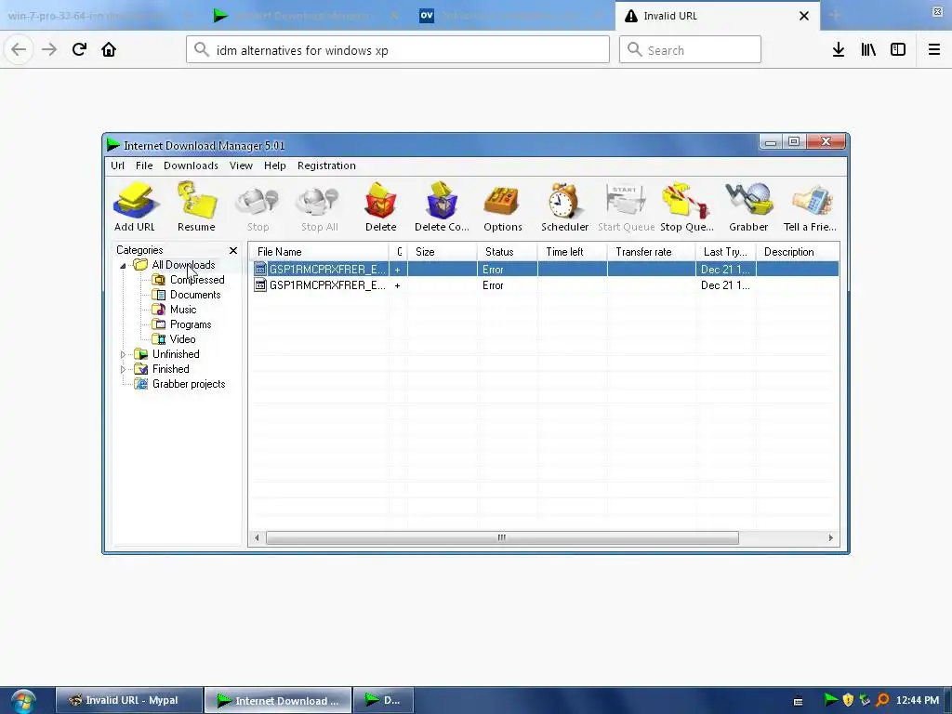Close the Categories panel
Screen dimensions: 952x714
[233, 250]
